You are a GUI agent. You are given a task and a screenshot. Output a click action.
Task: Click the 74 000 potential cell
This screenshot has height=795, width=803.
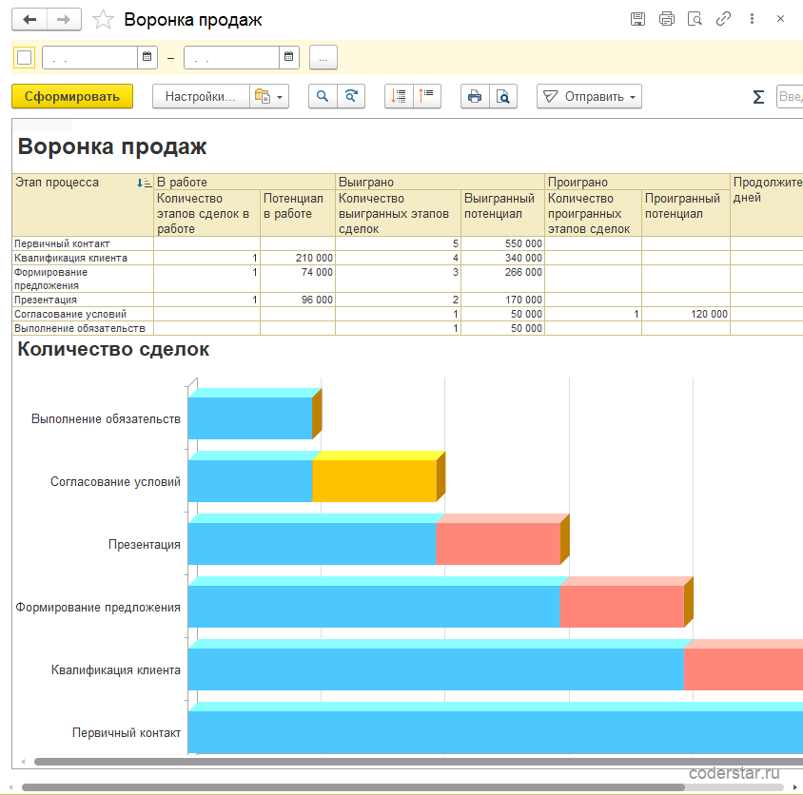[x=298, y=279]
